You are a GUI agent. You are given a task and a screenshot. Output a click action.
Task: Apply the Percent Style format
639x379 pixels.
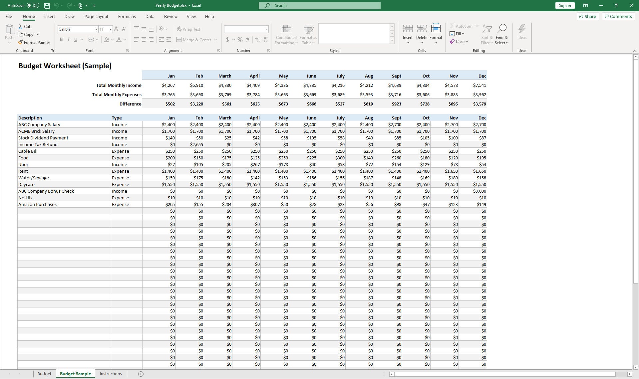pos(239,40)
